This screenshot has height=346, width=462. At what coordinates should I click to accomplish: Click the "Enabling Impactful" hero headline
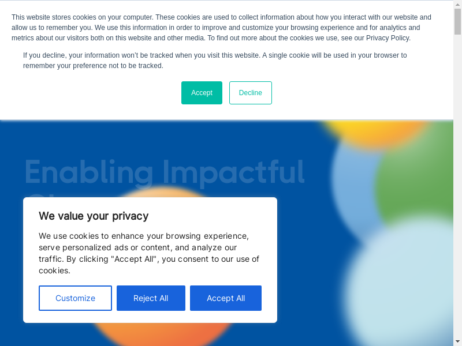(x=165, y=172)
